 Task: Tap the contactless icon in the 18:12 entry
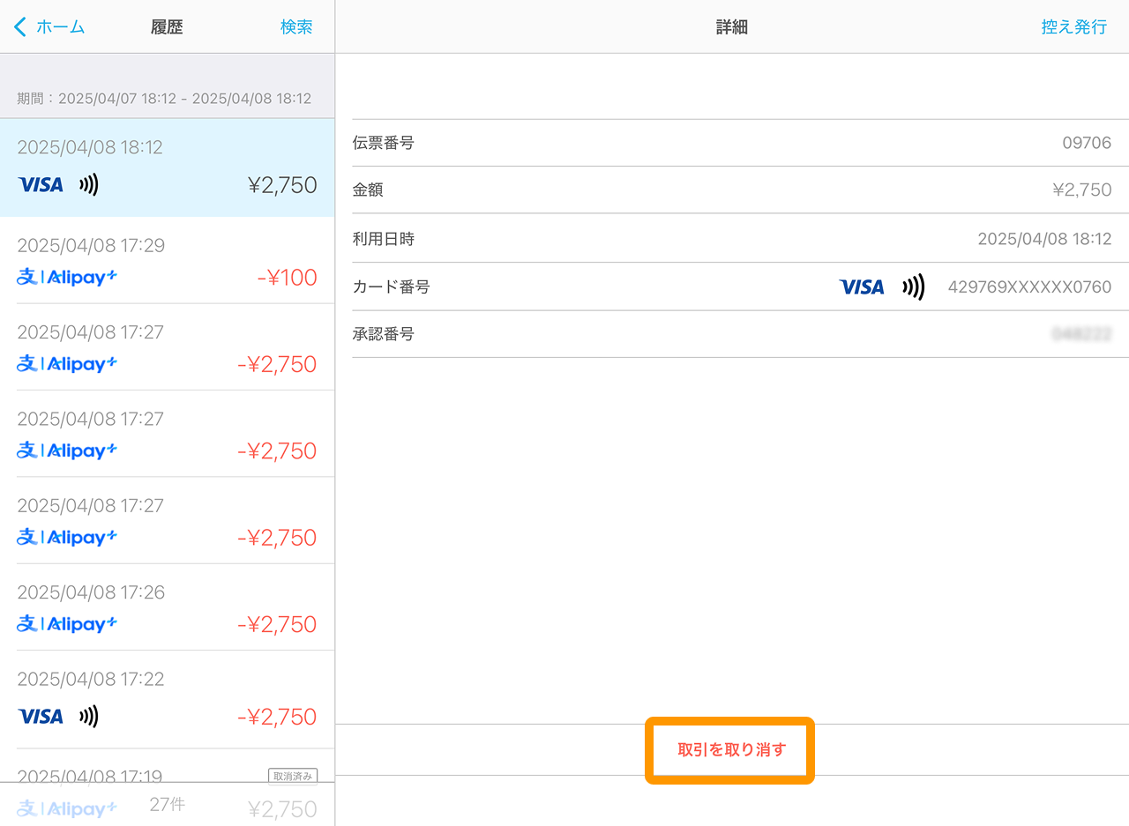(88, 185)
